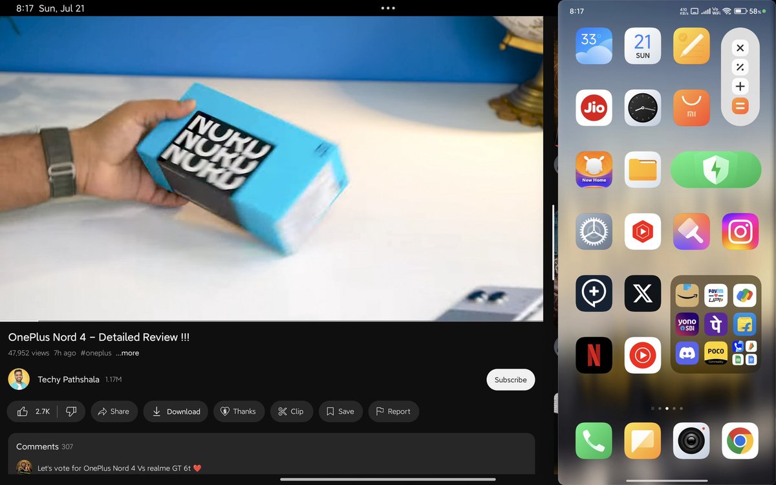This screenshot has width=776, height=485.
Task: Open the Phone dialer in dock
Action: (x=594, y=441)
